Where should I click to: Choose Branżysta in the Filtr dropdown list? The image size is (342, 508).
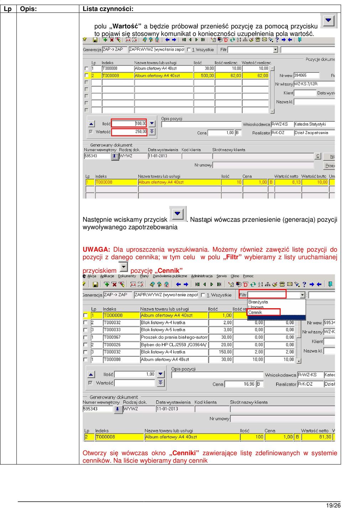coord(258,302)
